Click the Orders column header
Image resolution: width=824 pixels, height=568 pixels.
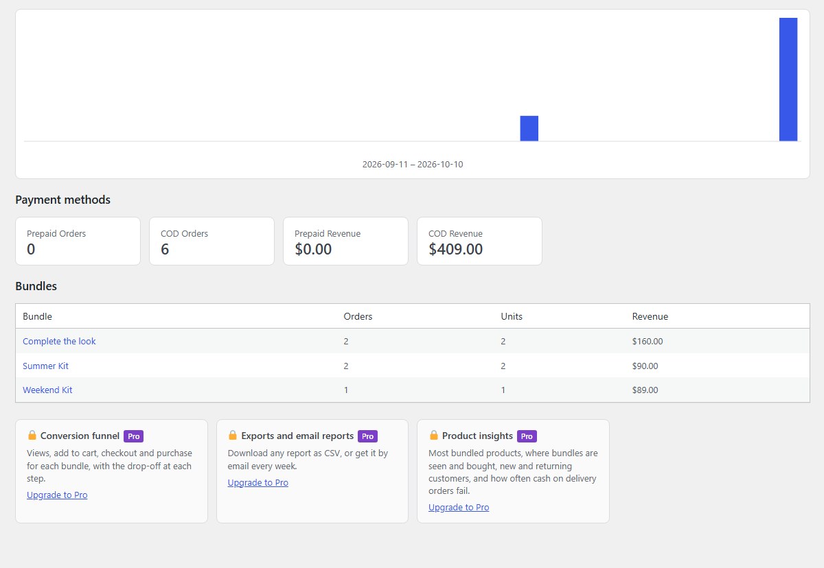[x=358, y=316]
